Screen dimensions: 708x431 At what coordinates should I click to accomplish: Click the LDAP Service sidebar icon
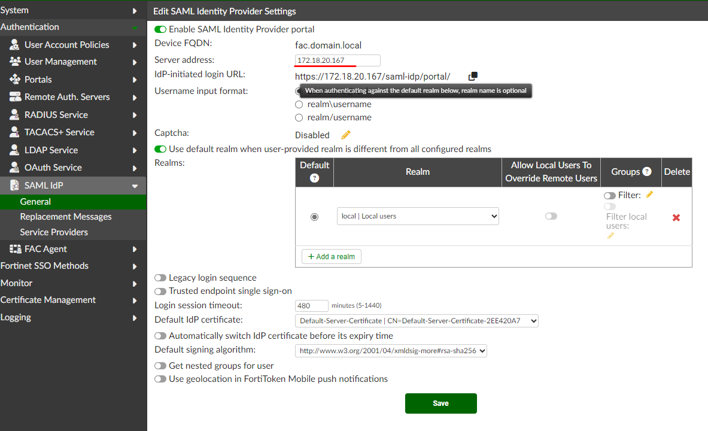pos(14,150)
